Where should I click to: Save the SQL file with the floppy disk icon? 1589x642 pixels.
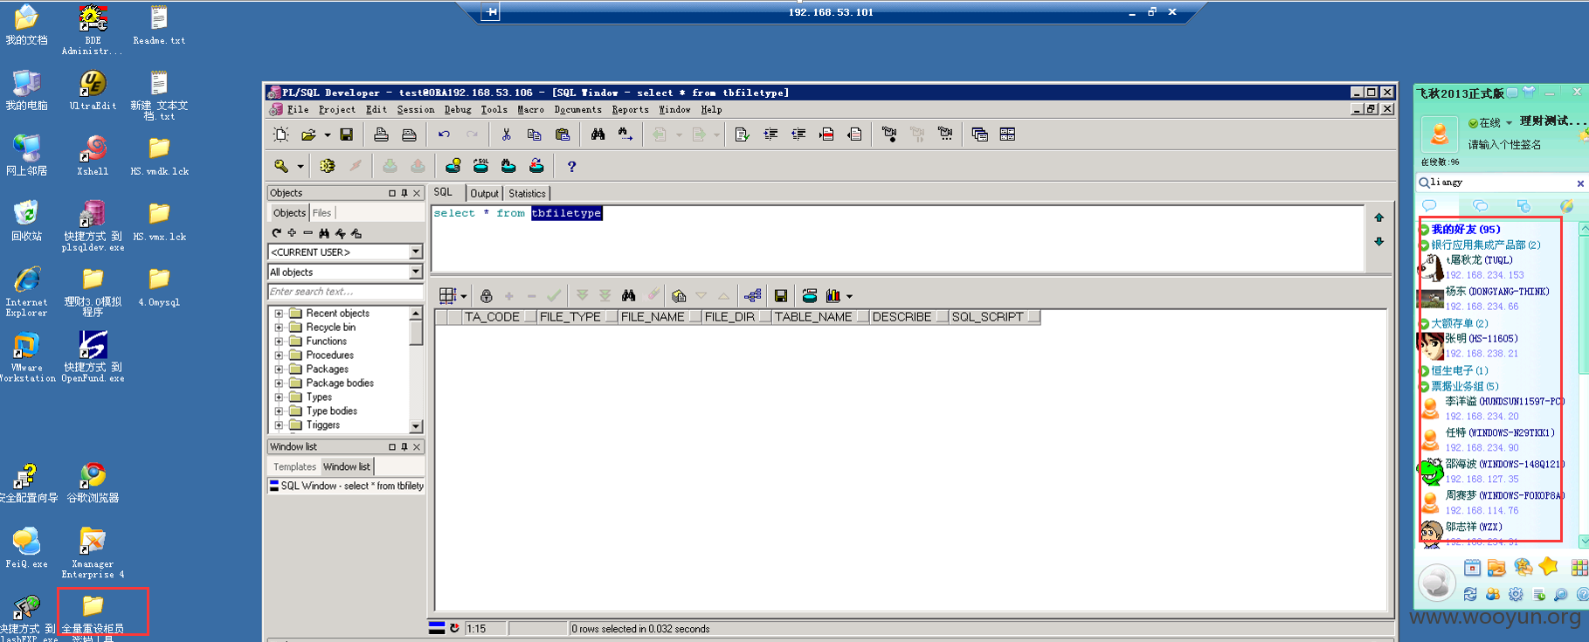[x=347, y=135]
